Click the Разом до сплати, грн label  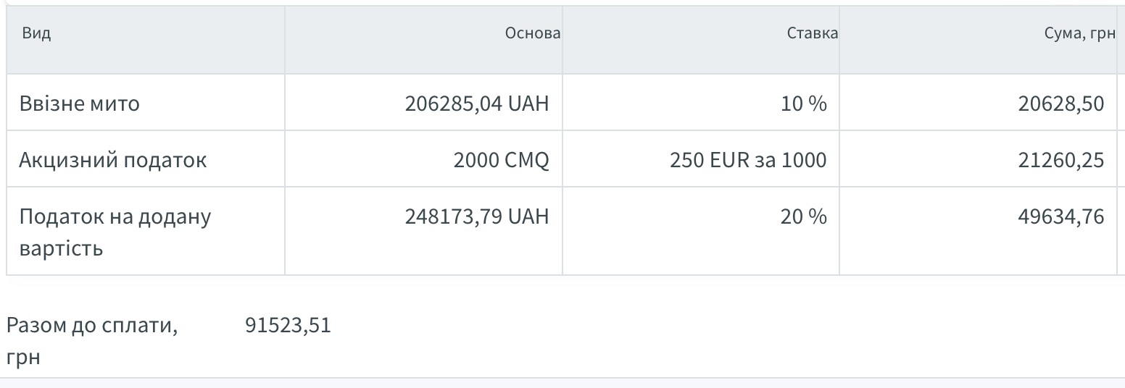[91, 341]
